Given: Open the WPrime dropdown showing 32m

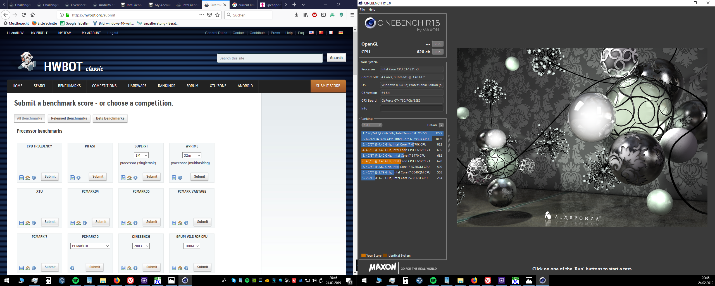Looking at the screenshot, I should point(192,155).
